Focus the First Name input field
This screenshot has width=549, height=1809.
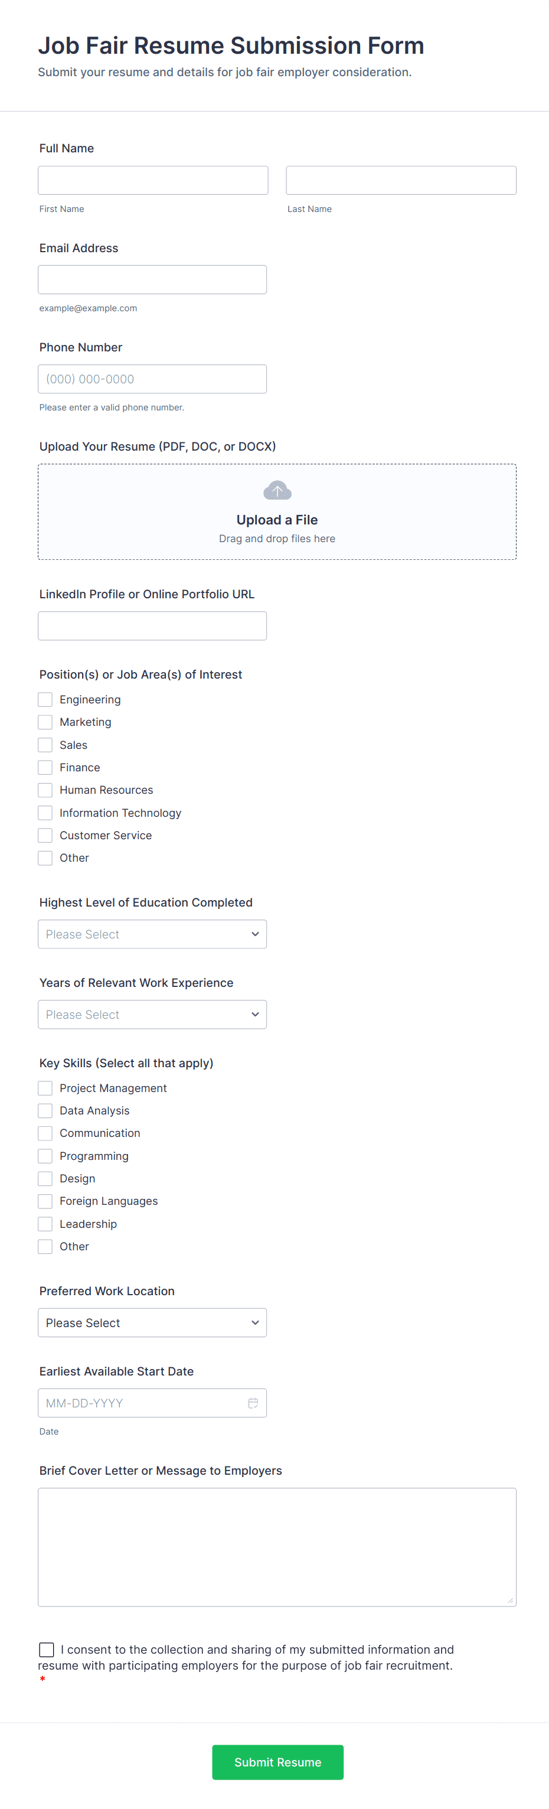click(x=153, y=181)
